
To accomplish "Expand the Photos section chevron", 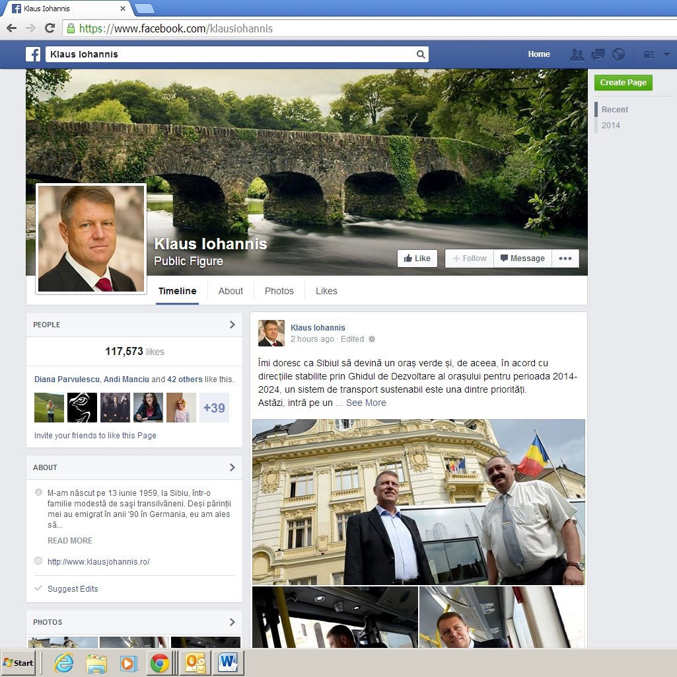I will pyautogui.click(x=232, y=622).
